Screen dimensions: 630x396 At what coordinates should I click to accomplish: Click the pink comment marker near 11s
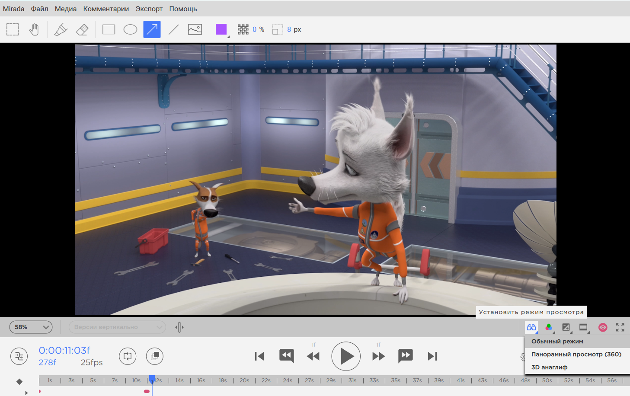coord(147,391)
